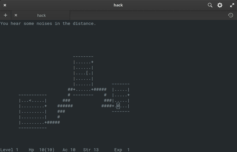Viewport: 237px width, 152px height.
Task: Click the fullscreen arrows icon
Action: point(232,5)
